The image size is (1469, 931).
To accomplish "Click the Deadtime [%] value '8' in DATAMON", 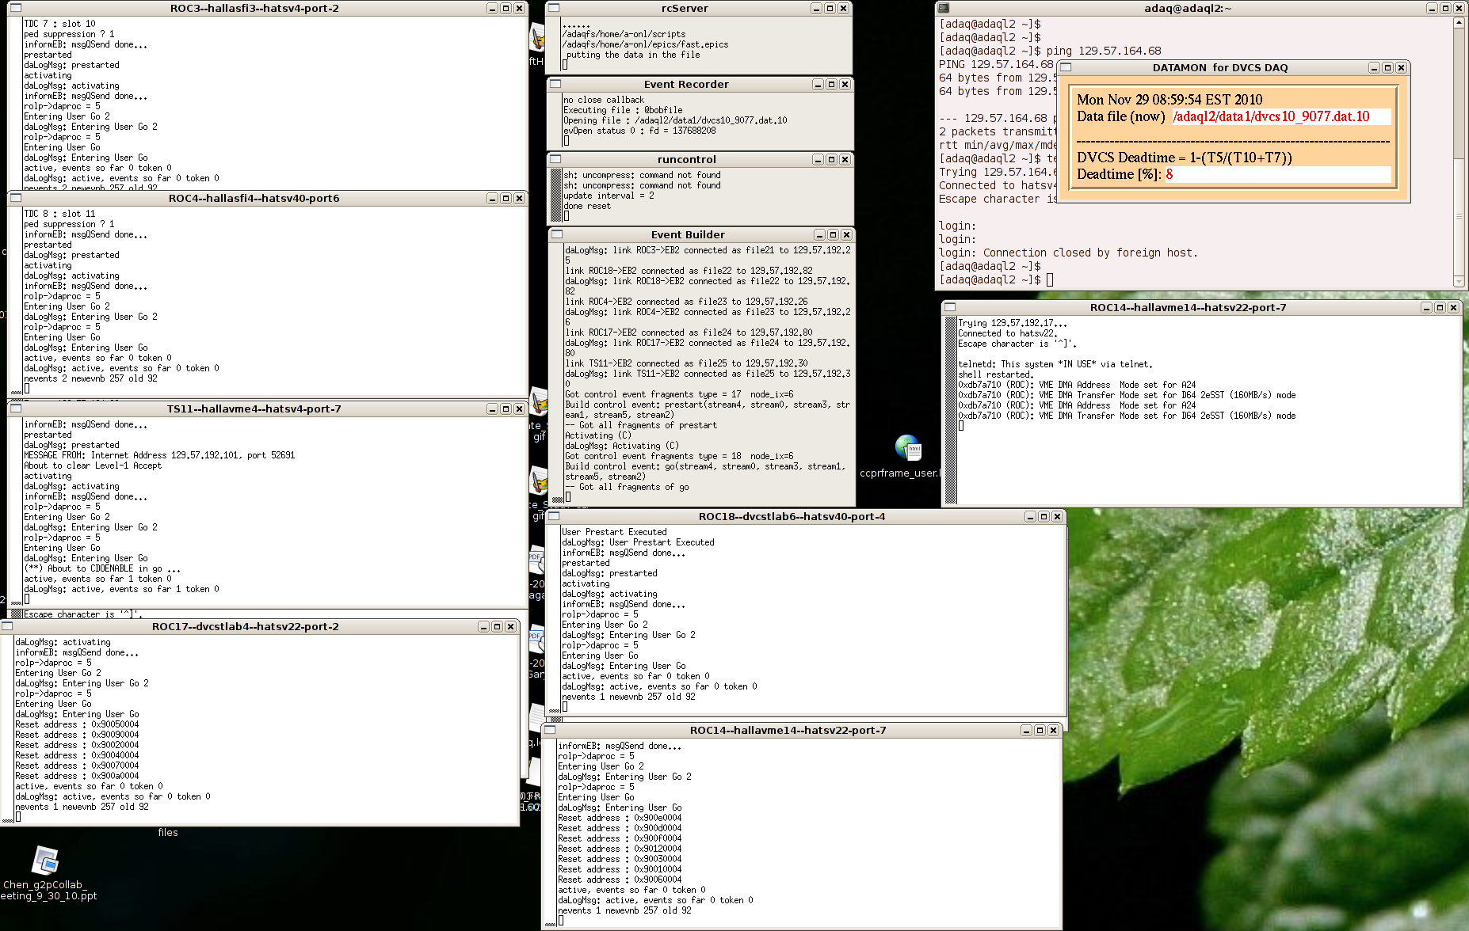I will click(x=1169, y=174).
